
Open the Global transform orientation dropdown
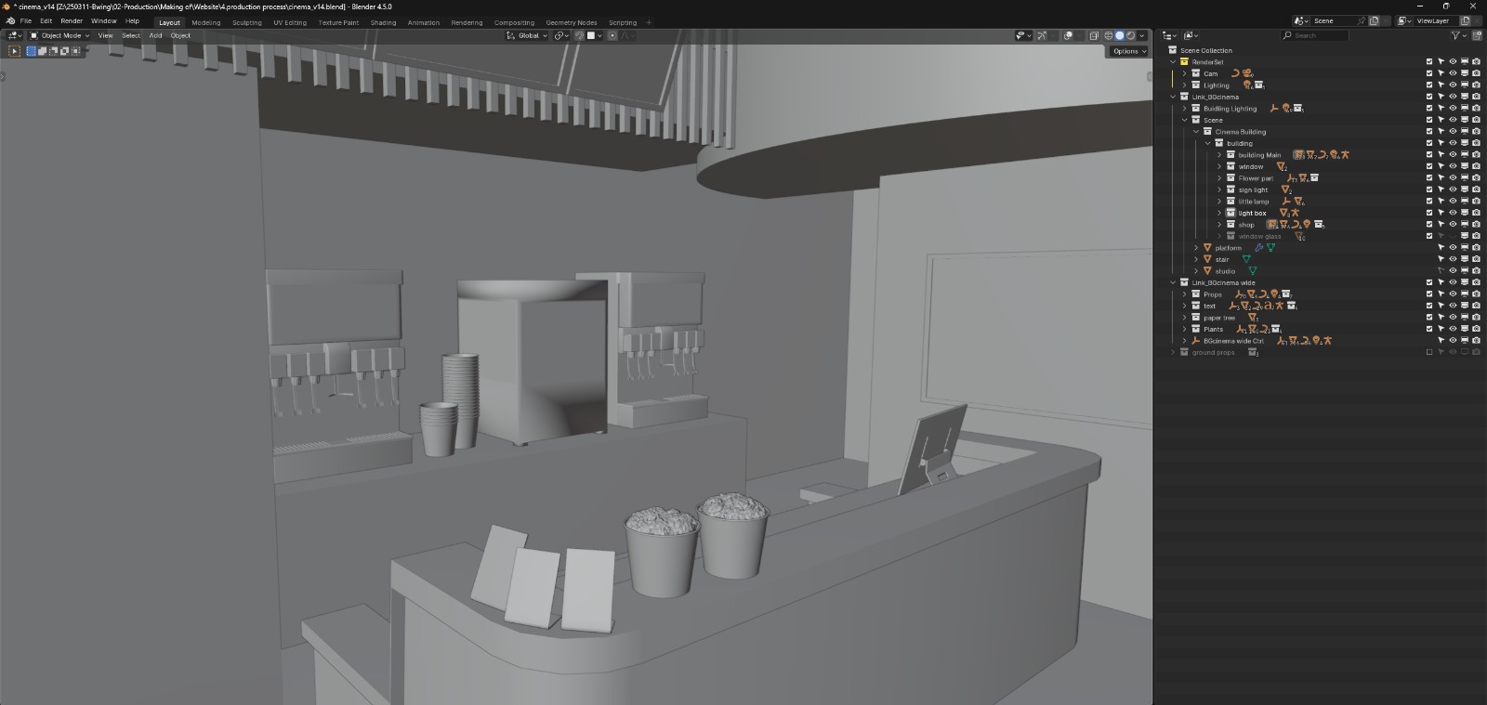[x=527, y=35]
